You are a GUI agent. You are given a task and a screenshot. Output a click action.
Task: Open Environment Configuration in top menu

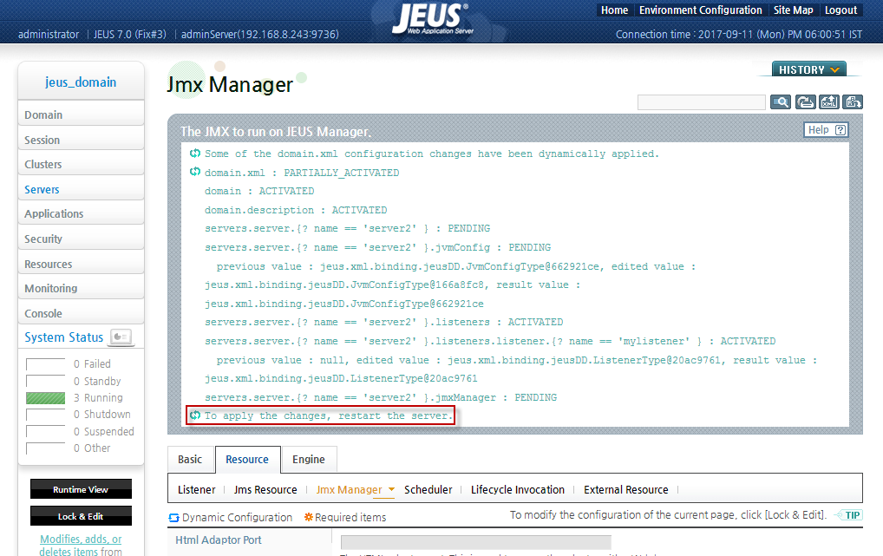pos(700,10)
